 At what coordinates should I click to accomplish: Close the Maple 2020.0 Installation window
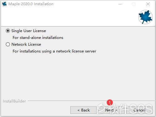(x=148, y=4)
